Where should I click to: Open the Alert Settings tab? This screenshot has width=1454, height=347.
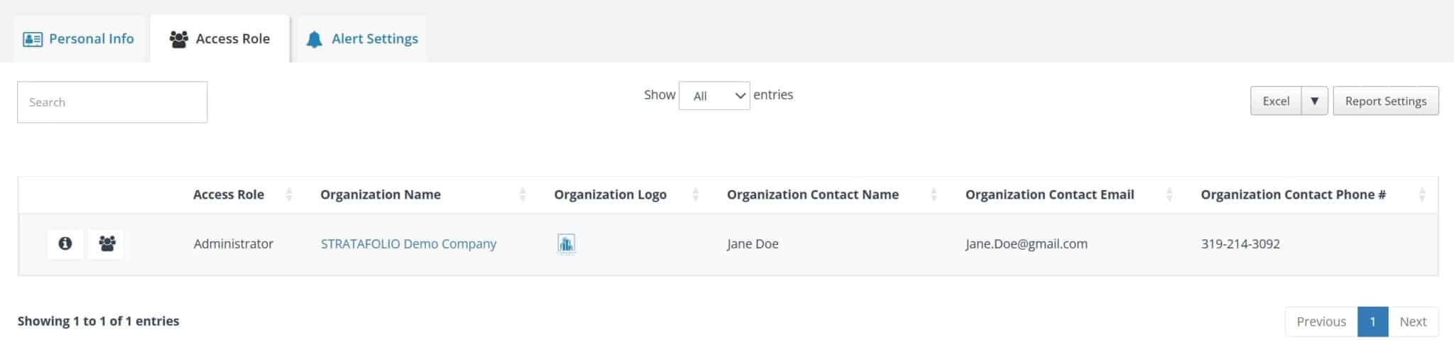click(362, 39)
